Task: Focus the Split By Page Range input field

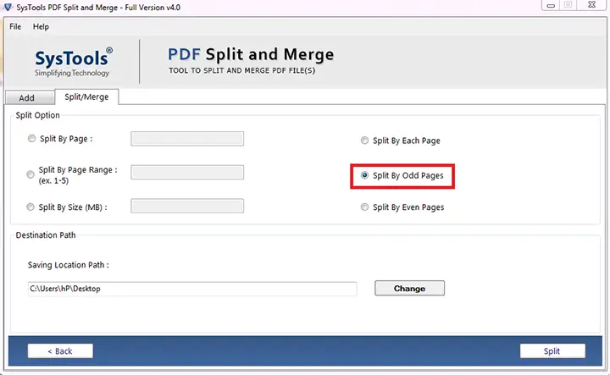Action: [187, 172]
